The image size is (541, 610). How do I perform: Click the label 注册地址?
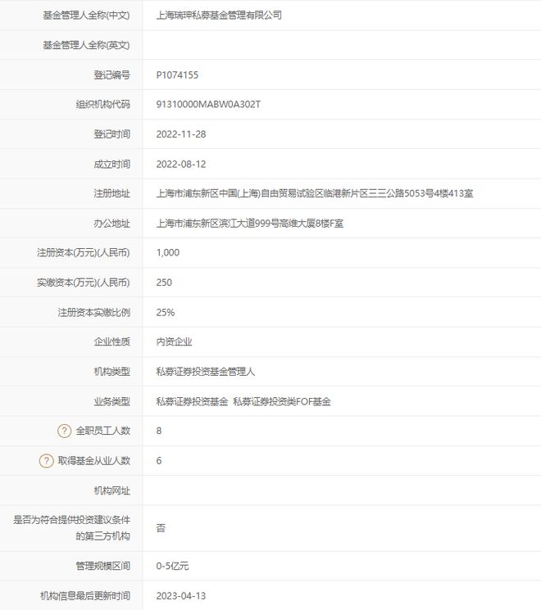[111, 193]
